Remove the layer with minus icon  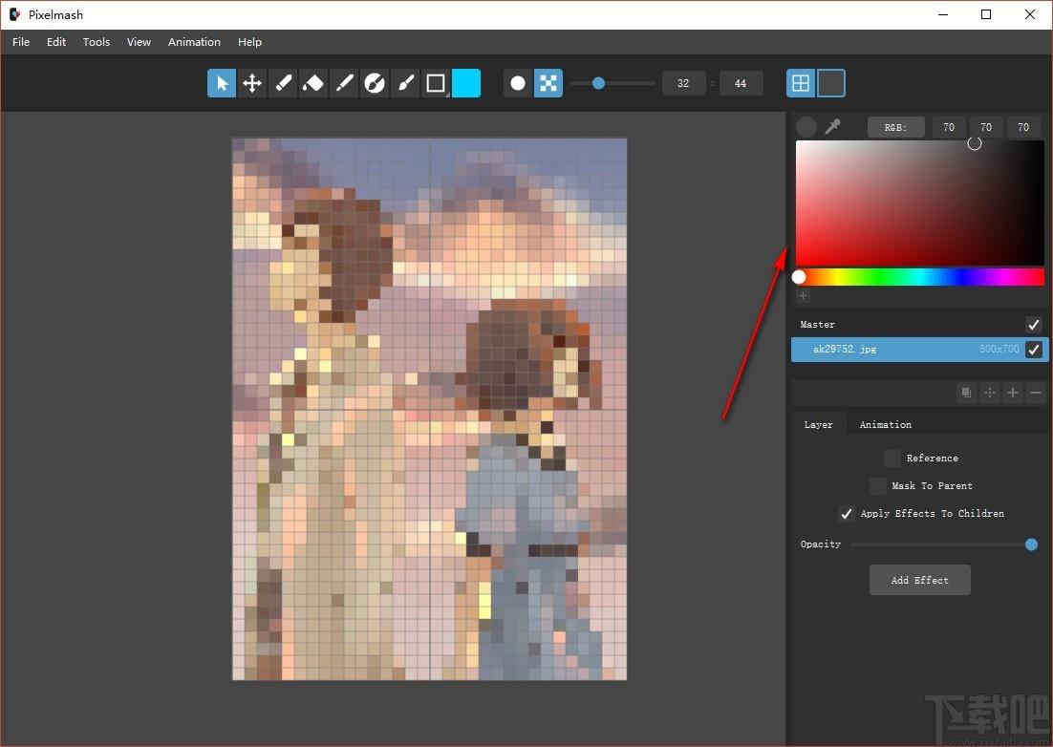(x=1036, y=393)
